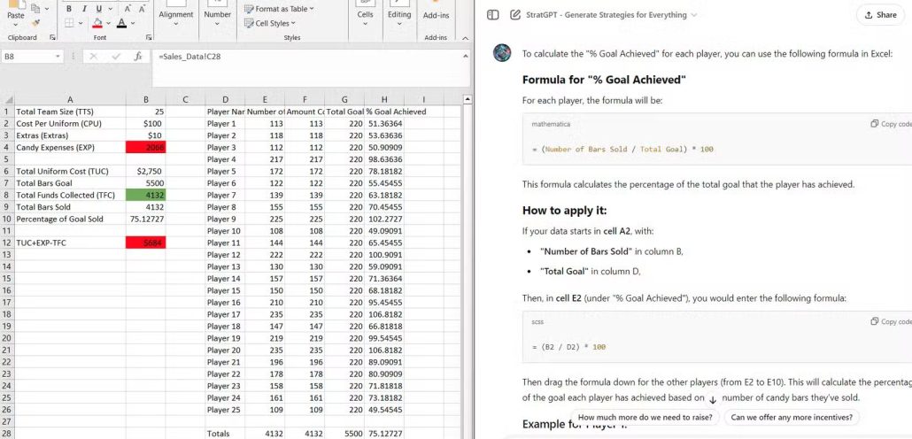Apply cell borders using Borders icon

point(69,23)
